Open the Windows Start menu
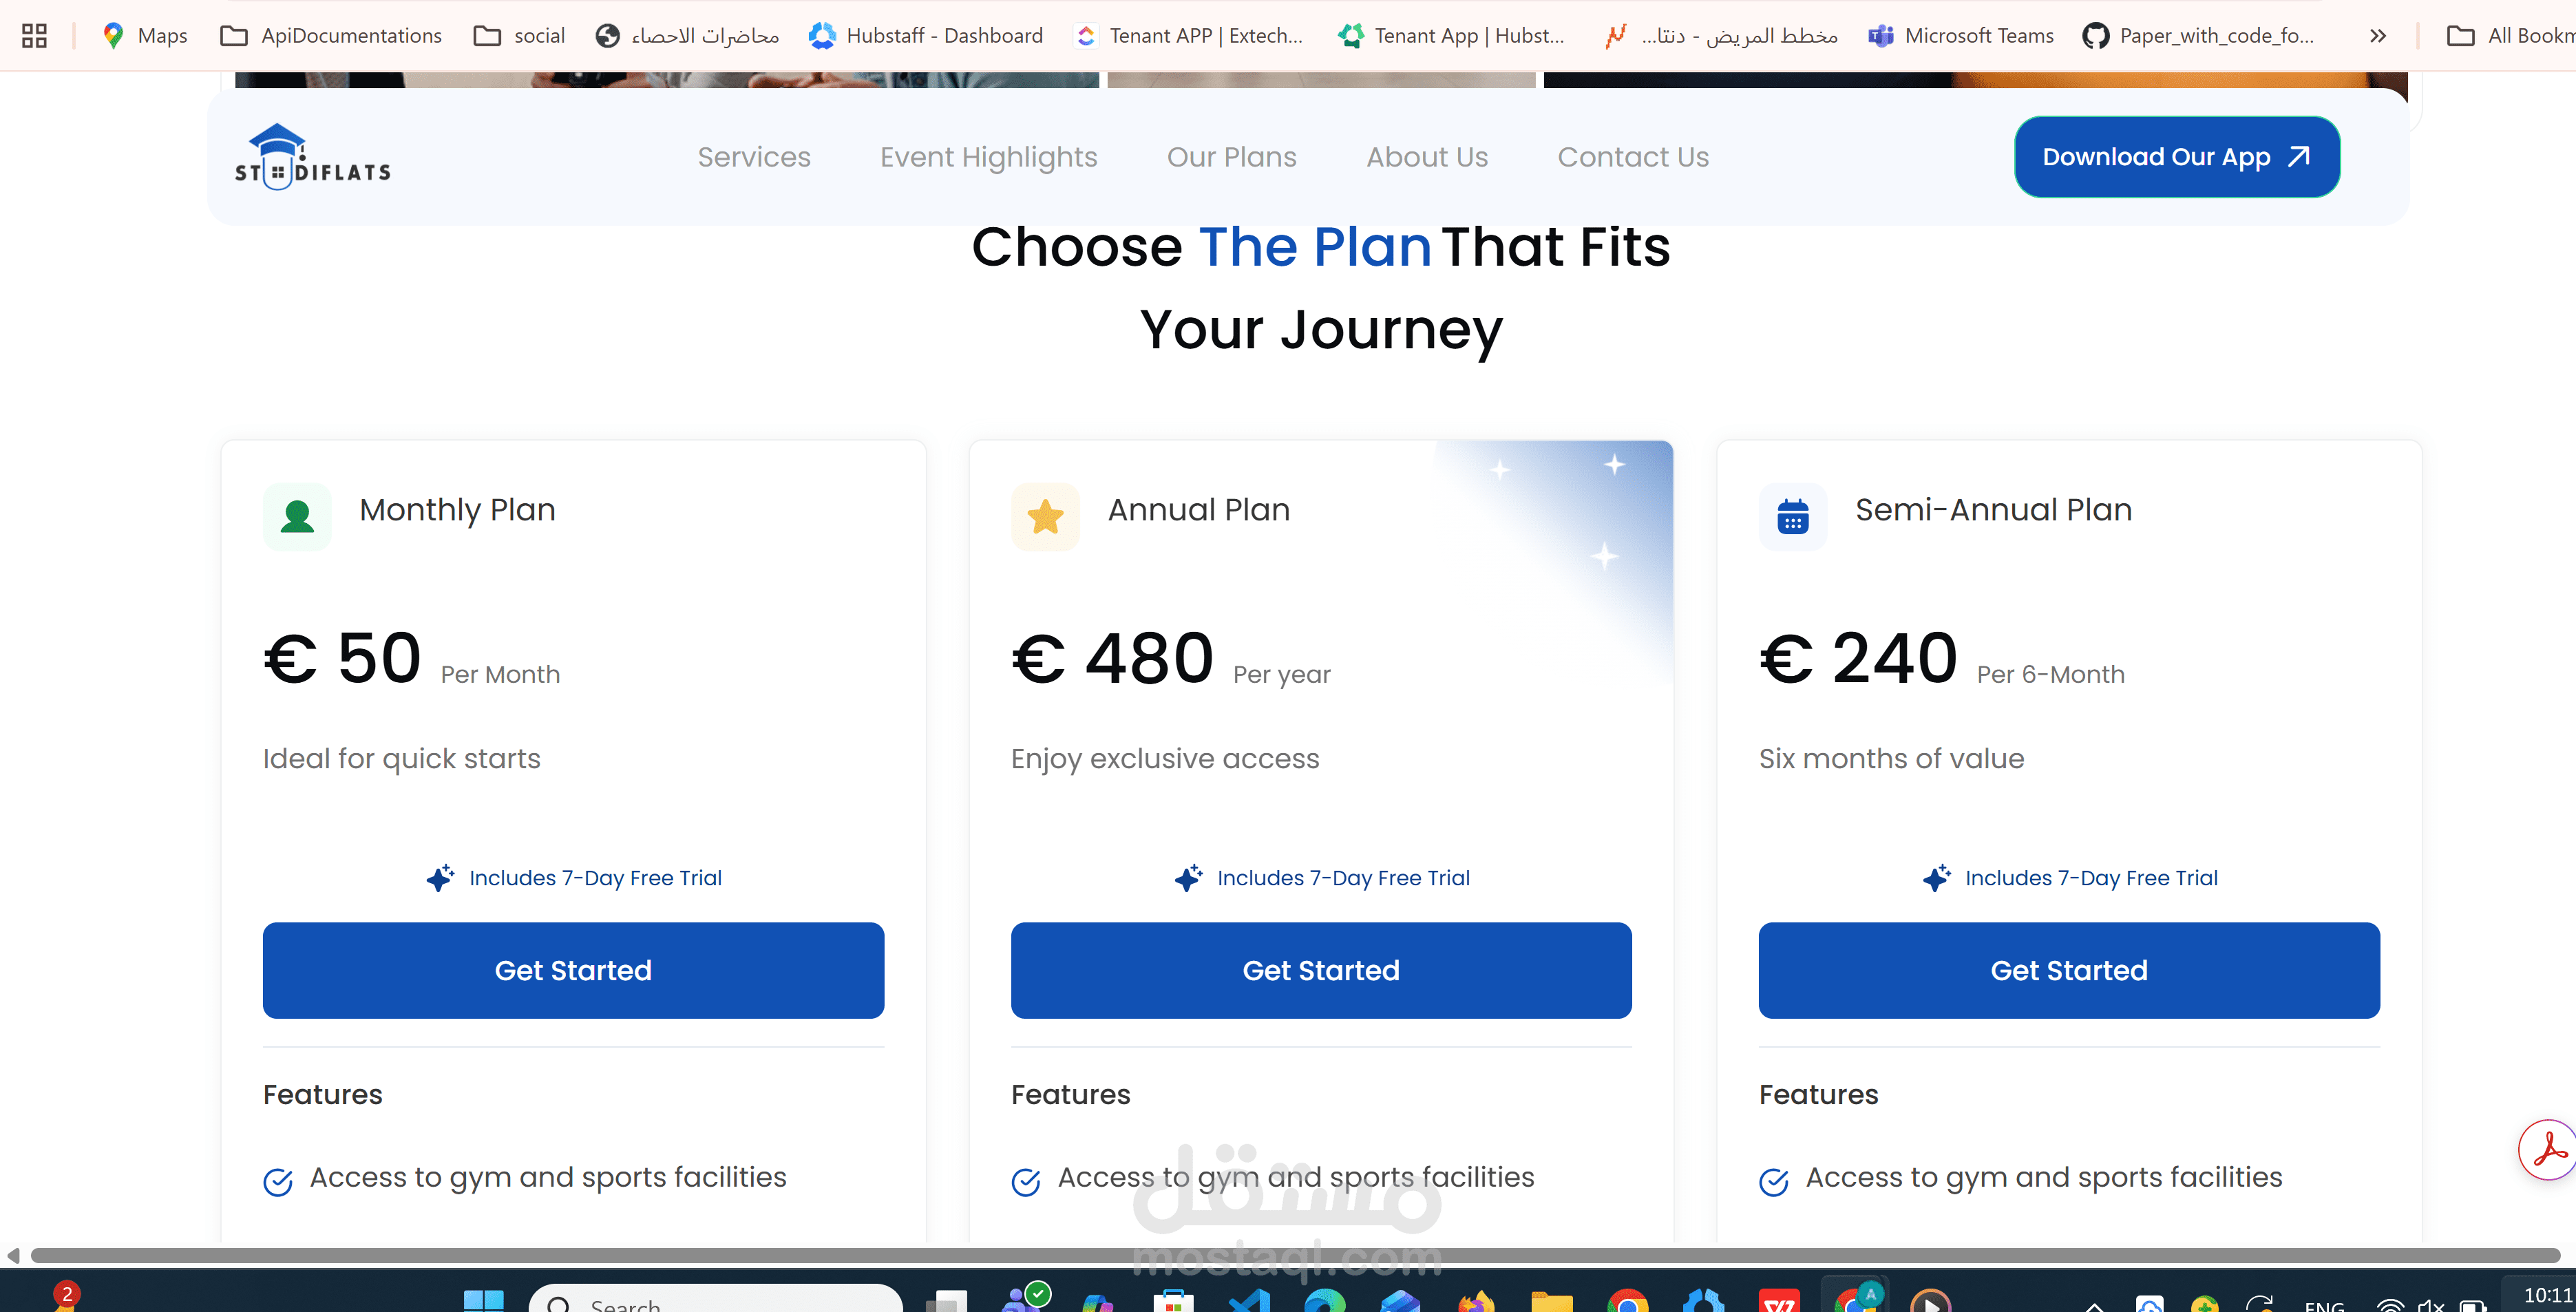 tap(484, 1299)
